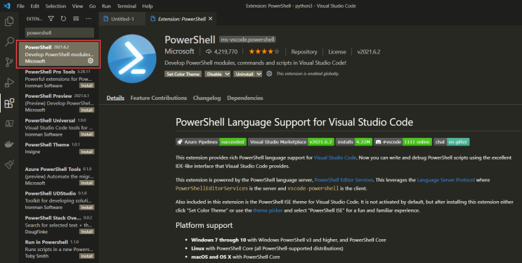Open the Repository link
Viewport: 522px width, 263px height.
tap(304, 51)
